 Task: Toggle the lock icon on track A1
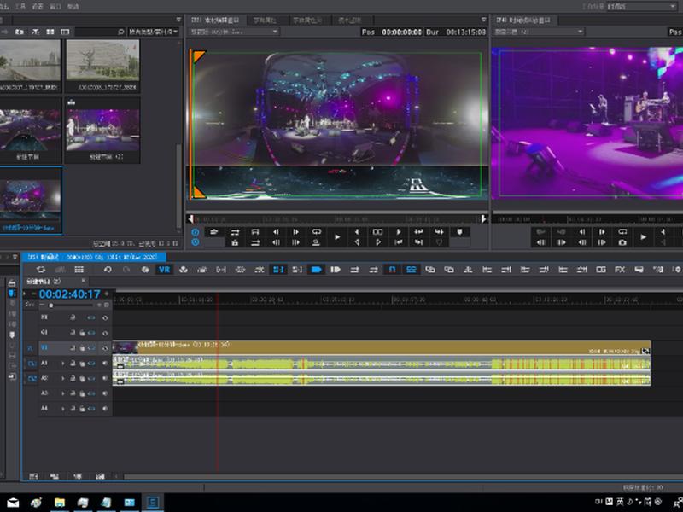[82, 364]
